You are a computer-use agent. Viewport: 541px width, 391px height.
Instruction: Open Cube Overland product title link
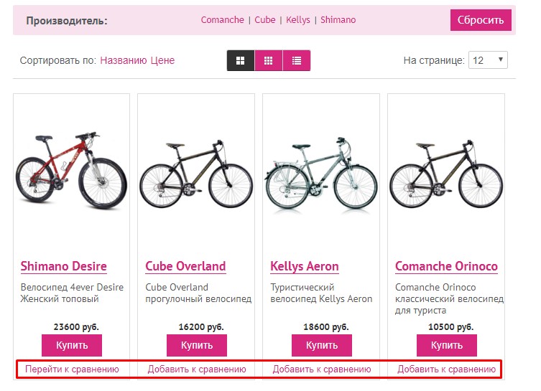[x=185, y=266]
